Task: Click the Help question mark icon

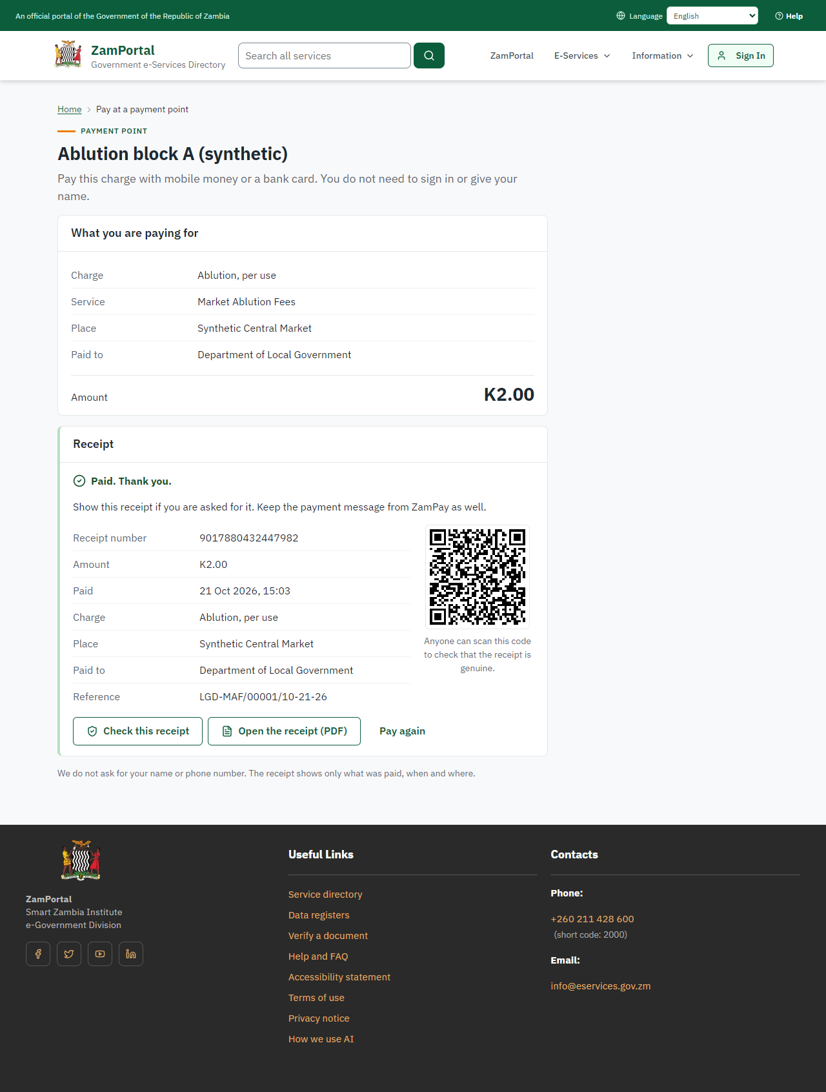Action: (779, 16)
